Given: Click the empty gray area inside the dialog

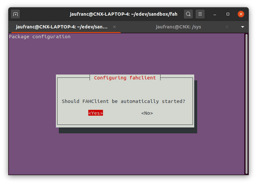Looking at the screenshot, I should coord(125,89).
